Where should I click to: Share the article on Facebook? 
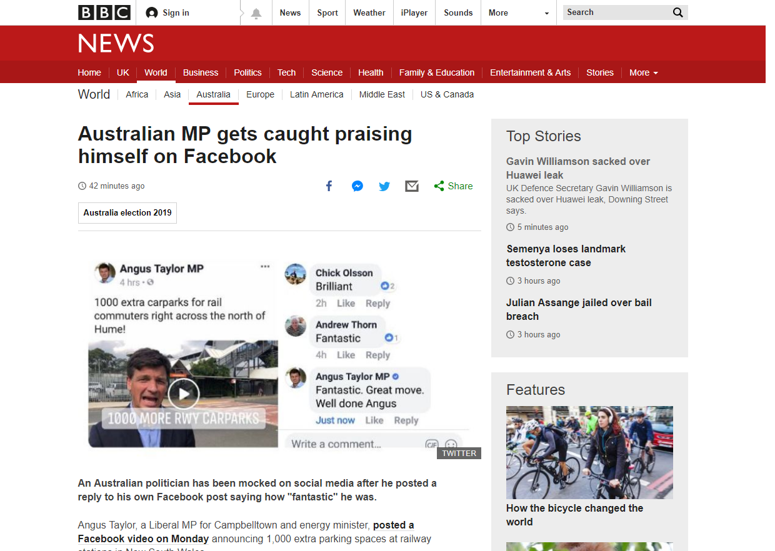(329, 186)
